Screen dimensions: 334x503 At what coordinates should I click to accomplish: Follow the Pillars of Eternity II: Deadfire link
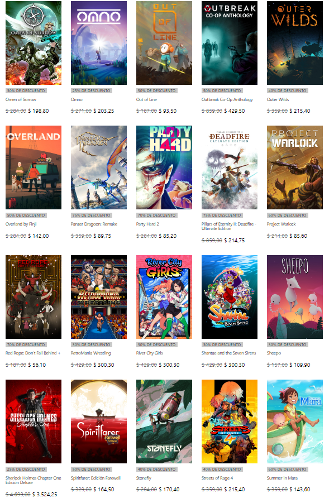[x=228, y=226]
